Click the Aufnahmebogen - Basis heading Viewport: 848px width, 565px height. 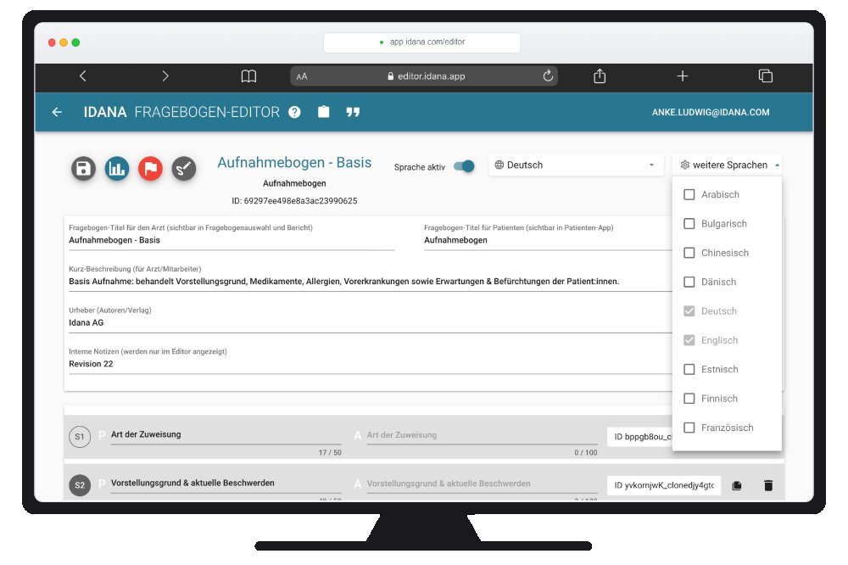[x=294, y=162]
